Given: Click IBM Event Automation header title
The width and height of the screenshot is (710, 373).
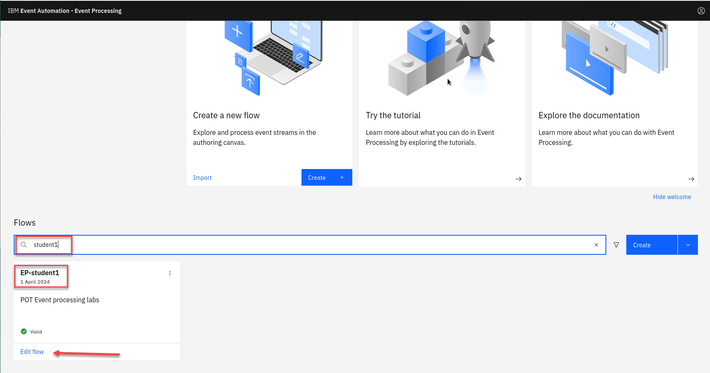Looking at the screenshot, I should [x=65, y=11].
